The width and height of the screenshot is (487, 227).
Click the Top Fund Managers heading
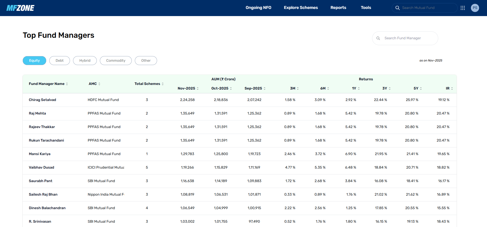click(x=58, y=35)
